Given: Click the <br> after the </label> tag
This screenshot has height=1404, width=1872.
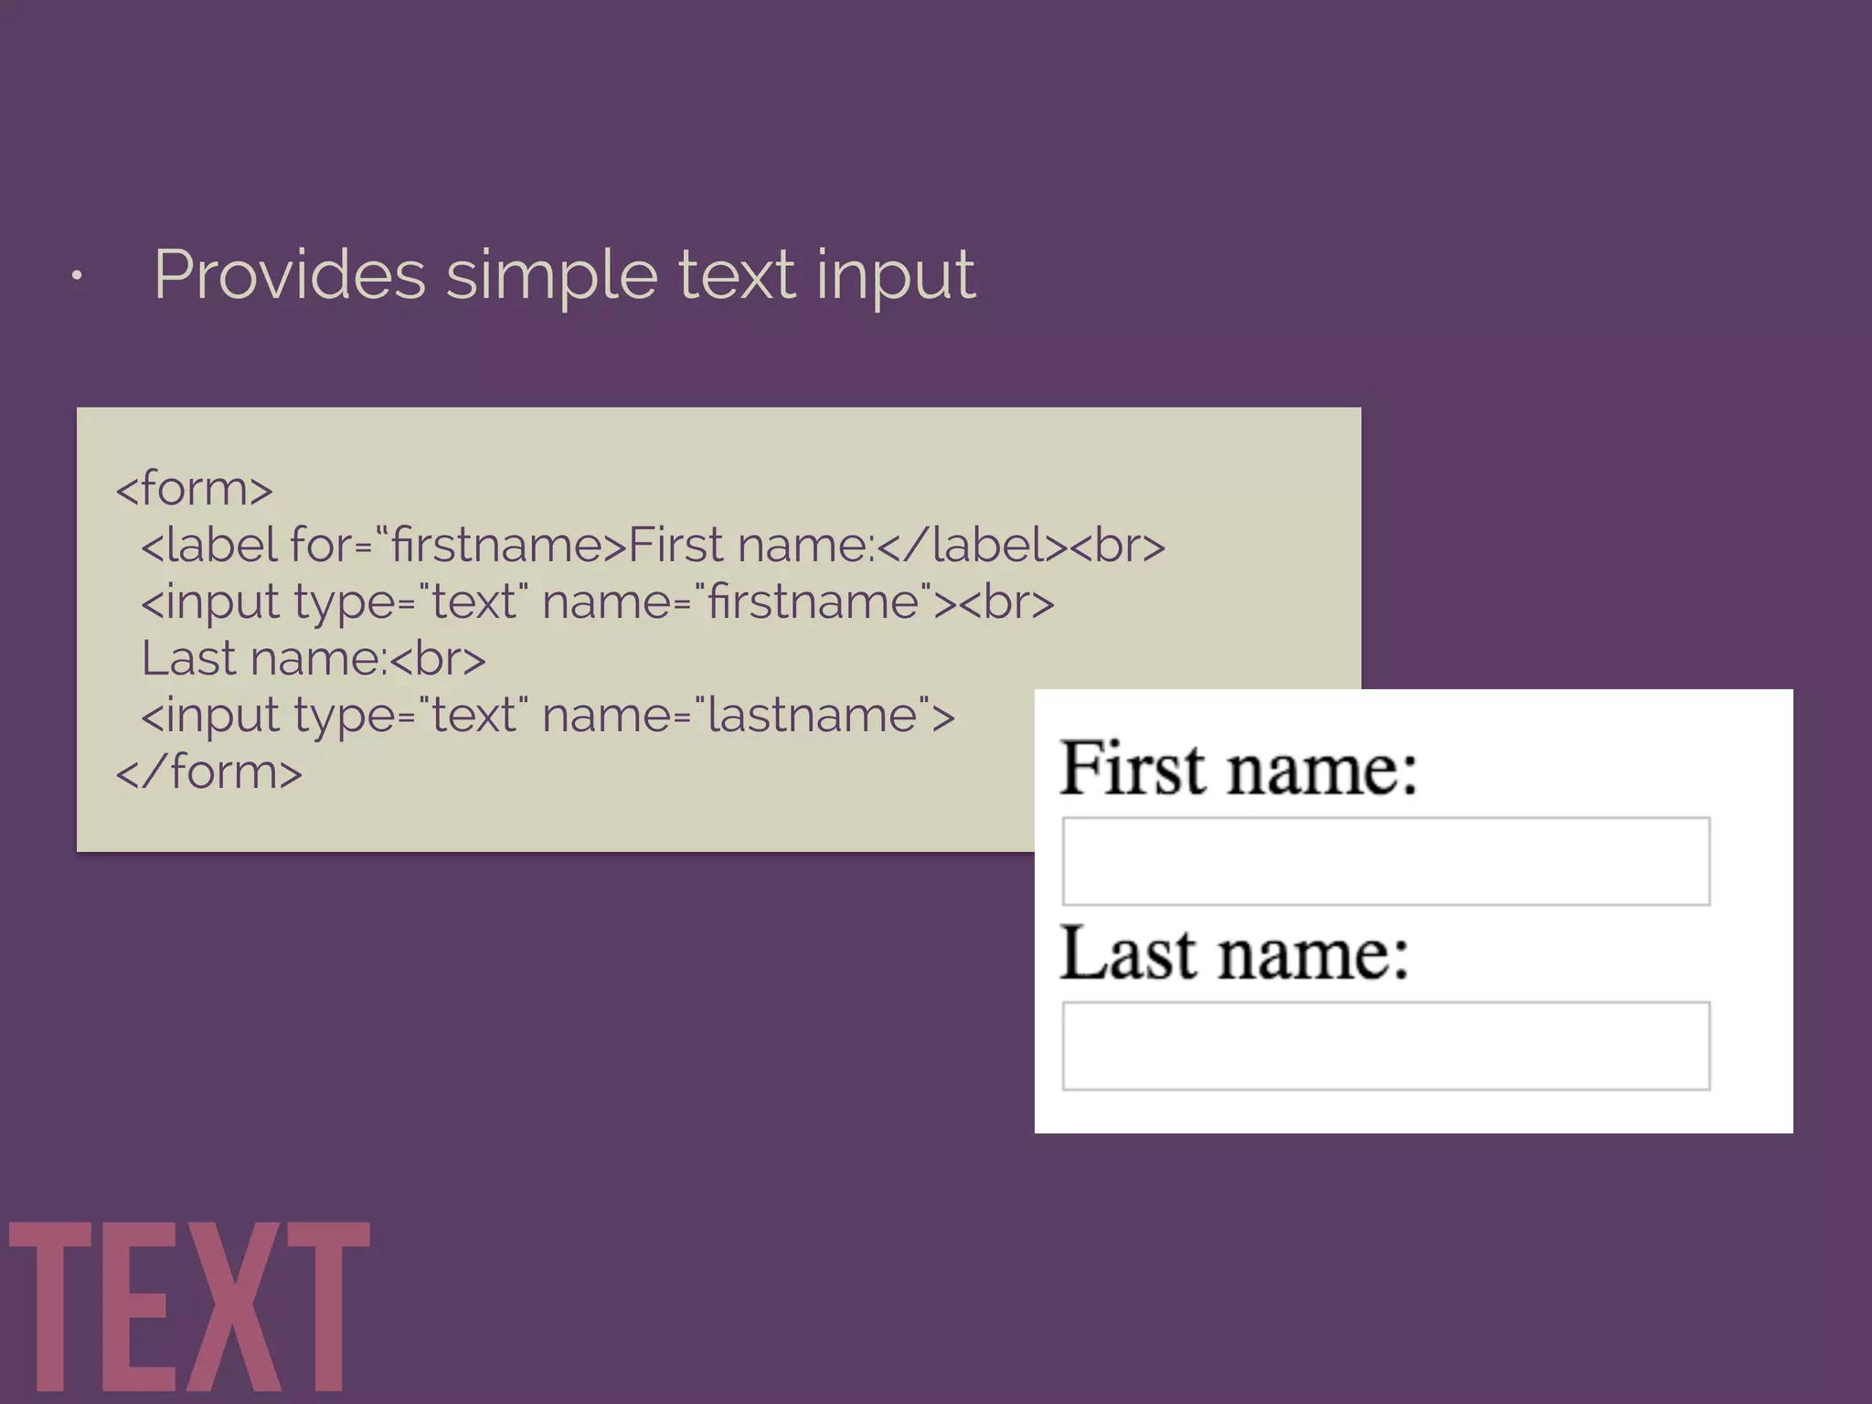Looking at the screenshot, I should pos(1117,546).
